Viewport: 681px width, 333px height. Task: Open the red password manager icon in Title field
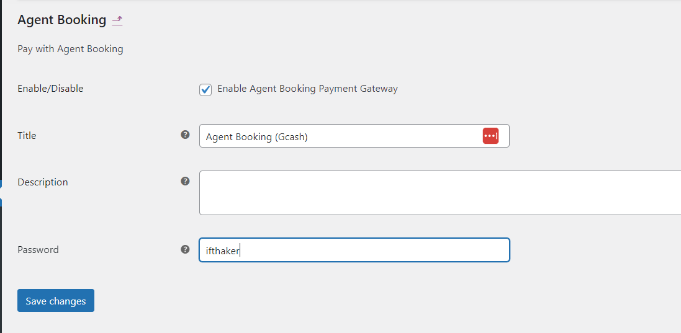click(x=490, y=136)
